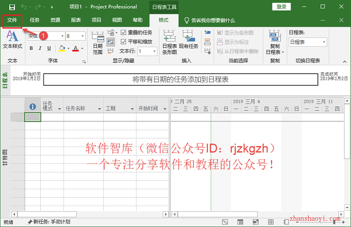The width and height of the screenshot is (351, 227).
Task: Expand font dialog launcher
Action: pos(84,62)
